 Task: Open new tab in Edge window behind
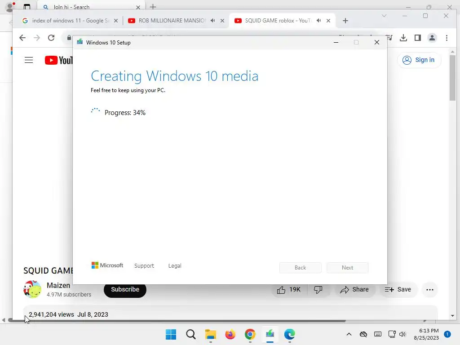point(153,7)
